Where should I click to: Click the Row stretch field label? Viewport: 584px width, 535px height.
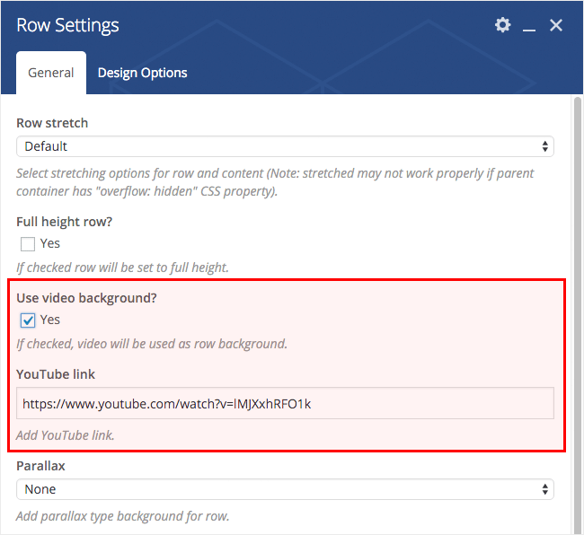pyautogui.click(x=52, y=123)
